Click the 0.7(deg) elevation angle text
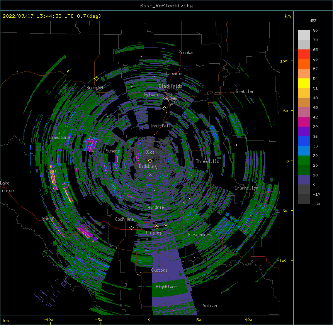 click(89, 16)
